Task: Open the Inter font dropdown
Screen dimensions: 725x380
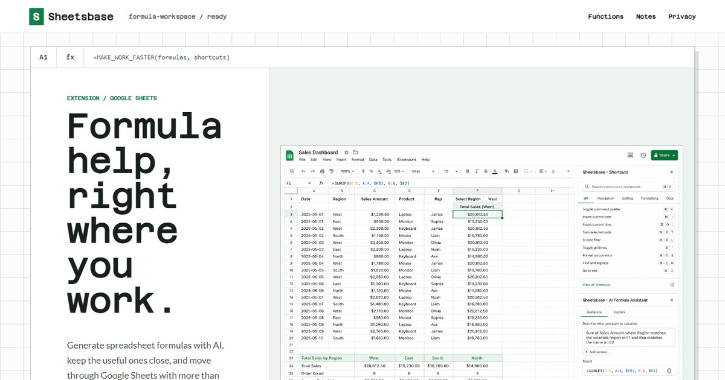Action: click(423, 171)
